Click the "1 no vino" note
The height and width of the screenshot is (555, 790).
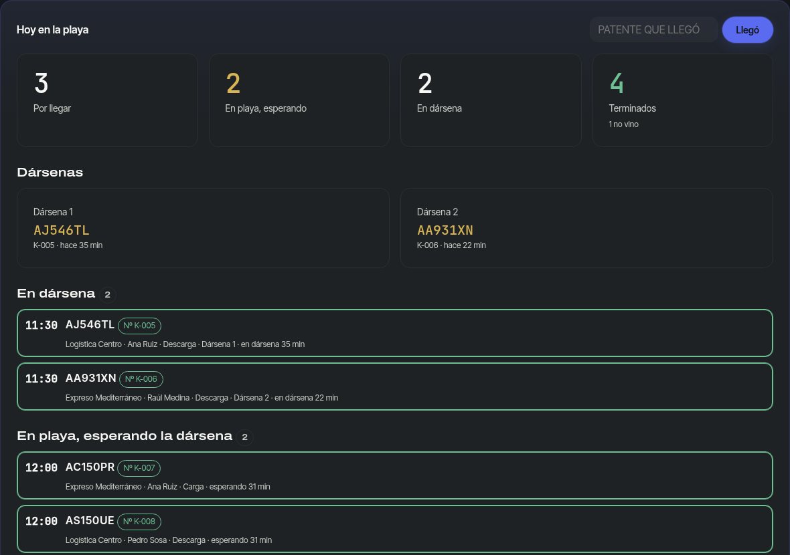point(623,124)
